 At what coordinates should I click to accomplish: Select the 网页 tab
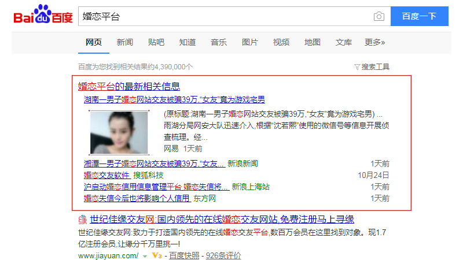point(94,42)
